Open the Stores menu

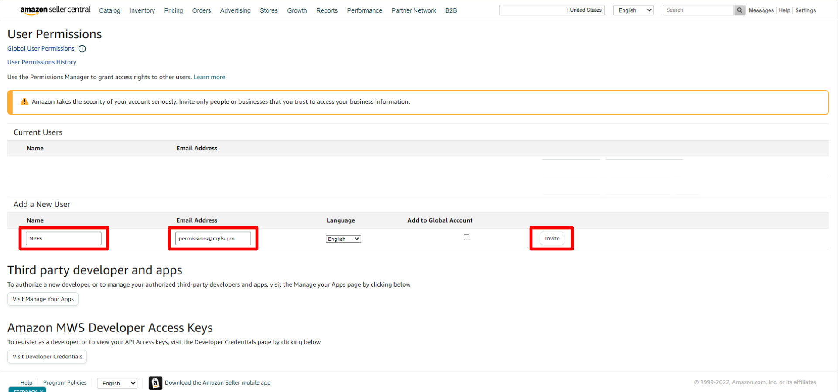pyautogui.click(x=269, y=10)
